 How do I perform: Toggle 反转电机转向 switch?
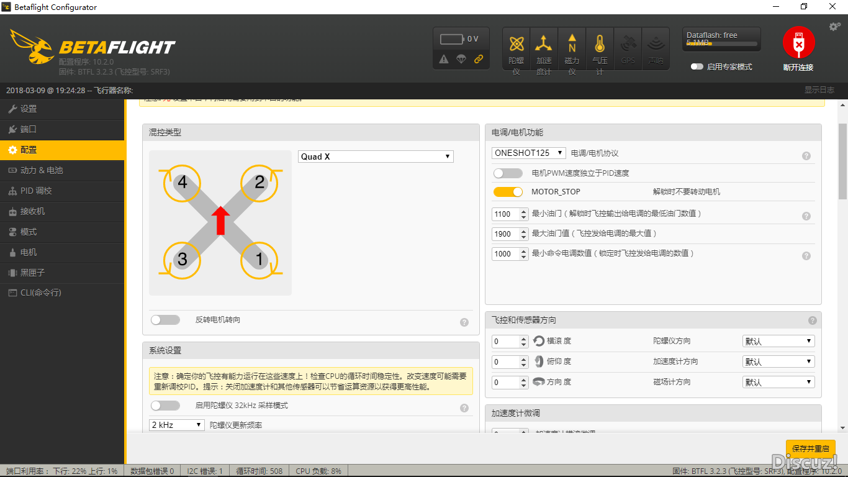tap(165, 320)
